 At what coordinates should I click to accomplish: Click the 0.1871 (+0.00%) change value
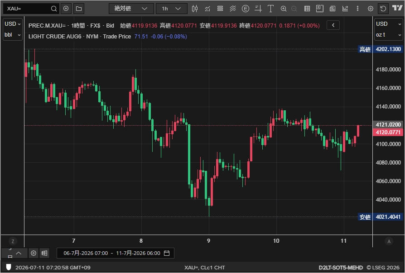coord(299,25)
